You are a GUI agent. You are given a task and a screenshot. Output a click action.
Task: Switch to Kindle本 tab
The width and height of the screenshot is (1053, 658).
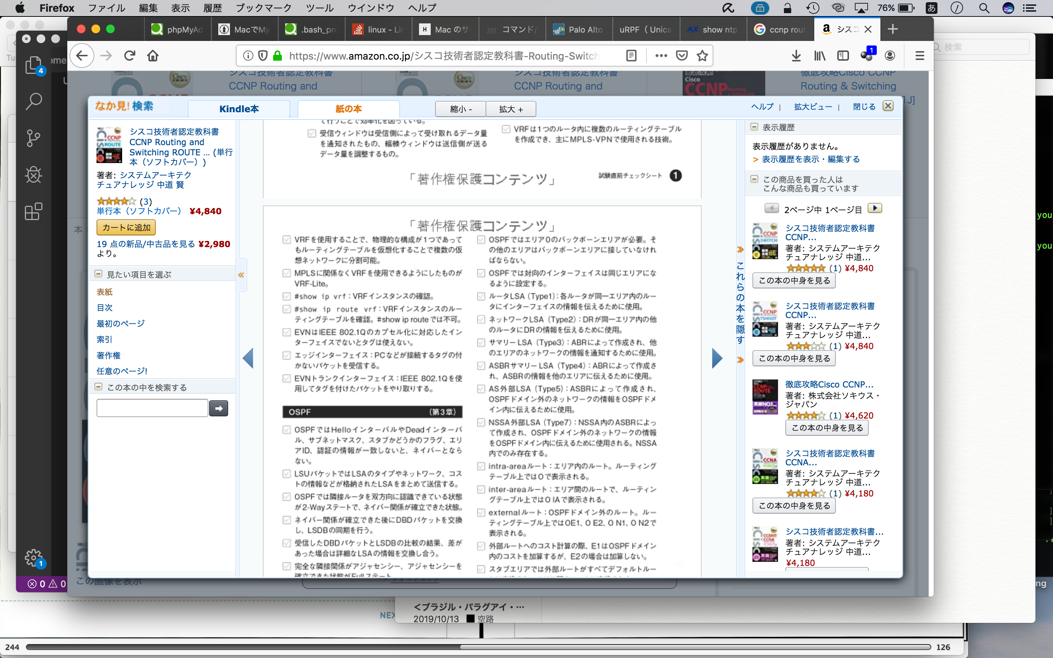pyautogui.click(x=239, y=109)
